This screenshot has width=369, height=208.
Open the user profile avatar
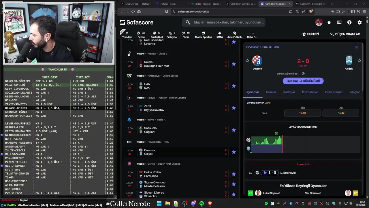point(319,22)
